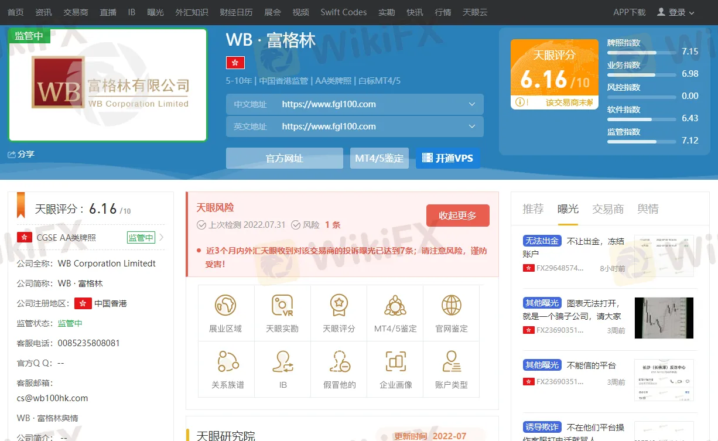This screenshot has height=441, width=718.
Task: Click the 分享 share icon
Action: (x=12, y=154)
